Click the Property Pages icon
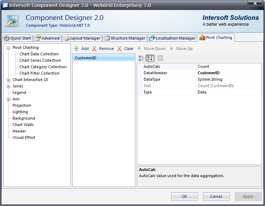This screenshot has width=265, height=206. point(160,58)
